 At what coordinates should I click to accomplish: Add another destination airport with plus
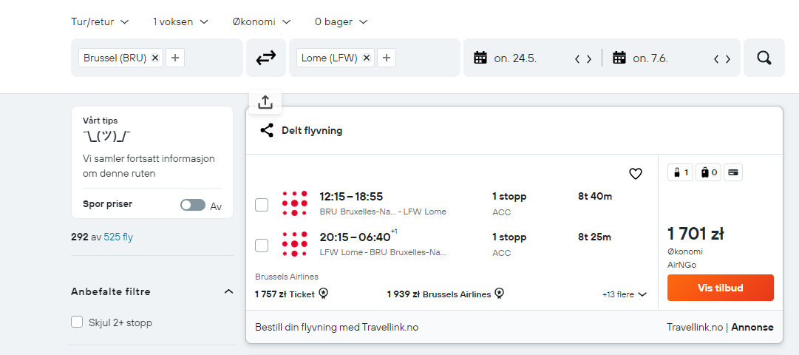click(x=387, y=58)
